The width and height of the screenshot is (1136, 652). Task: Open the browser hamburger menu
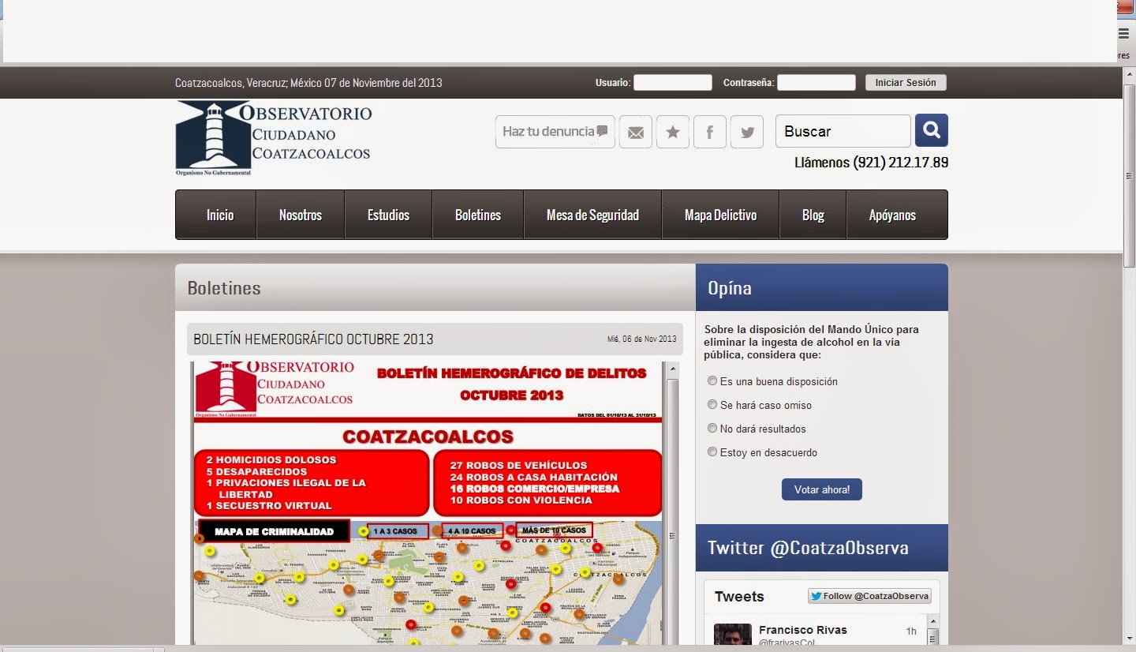1123,33
